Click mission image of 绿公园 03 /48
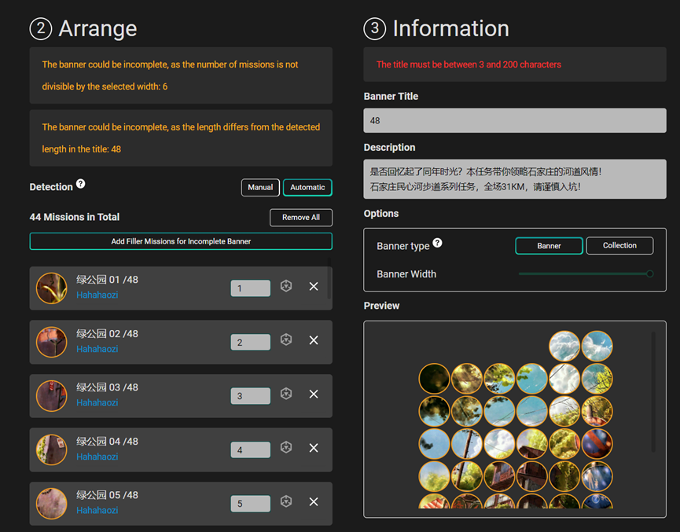 coord(52,396)
